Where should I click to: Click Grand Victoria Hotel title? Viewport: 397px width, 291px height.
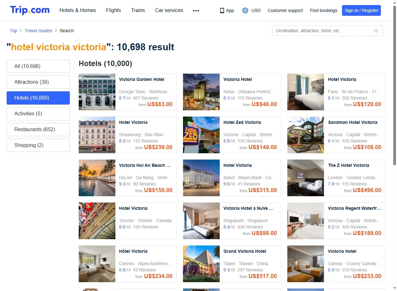click(245, 251)
